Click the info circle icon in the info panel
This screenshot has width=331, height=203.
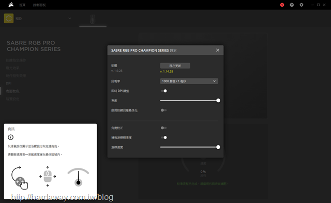10,137
